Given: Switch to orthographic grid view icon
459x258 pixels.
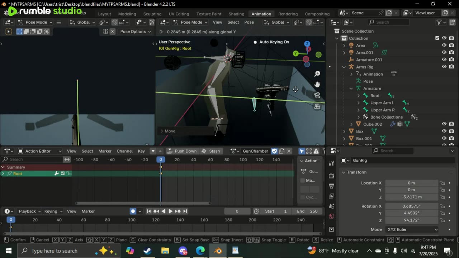Looking at the screenshot, I should (317, 106).
